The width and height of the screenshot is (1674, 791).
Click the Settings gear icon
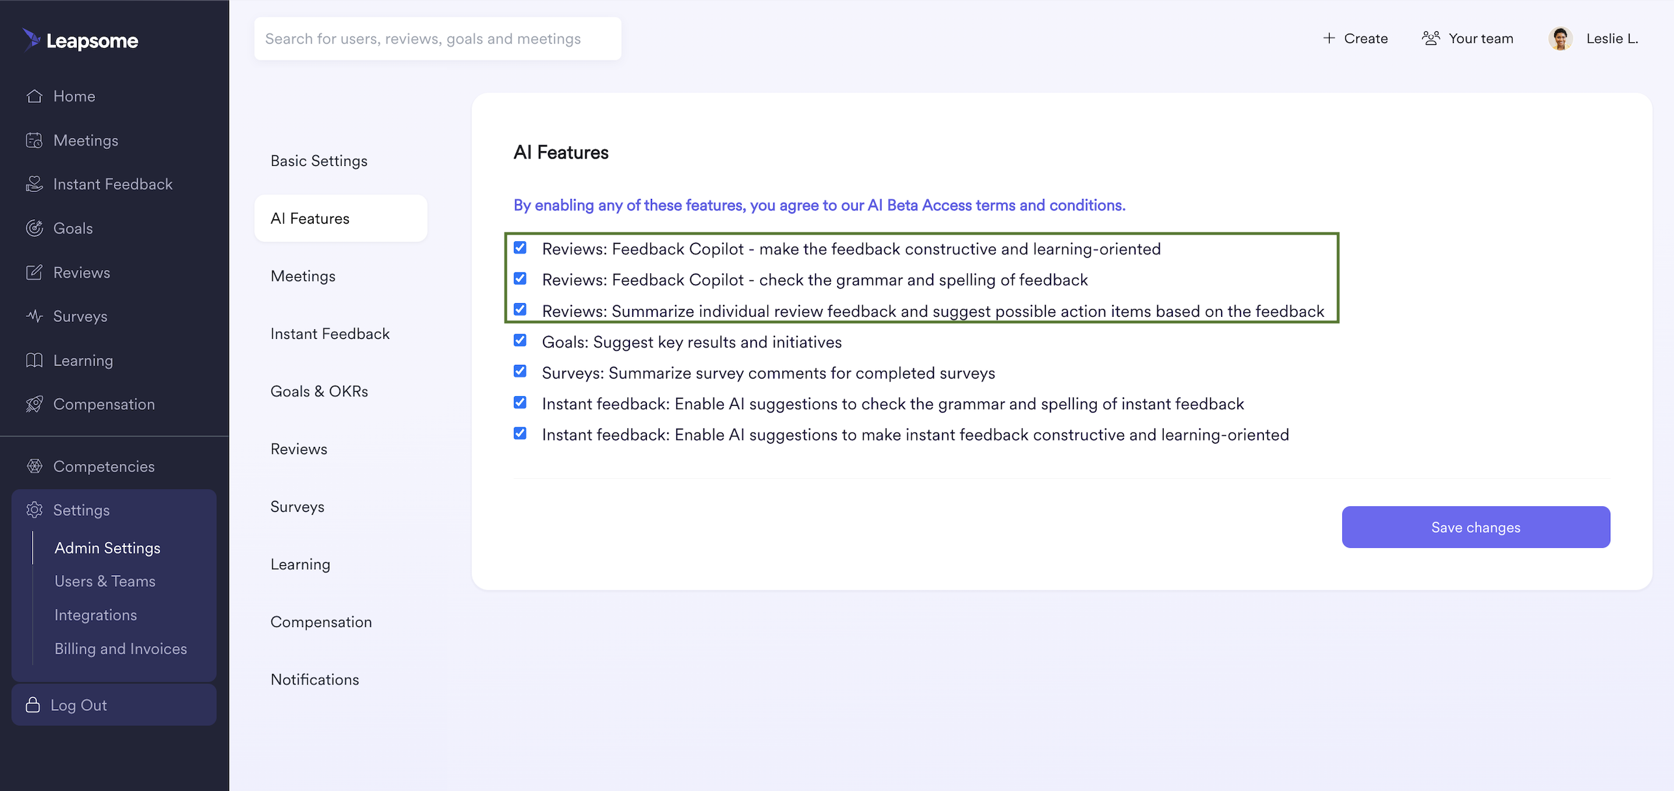[x=34, y=510]
